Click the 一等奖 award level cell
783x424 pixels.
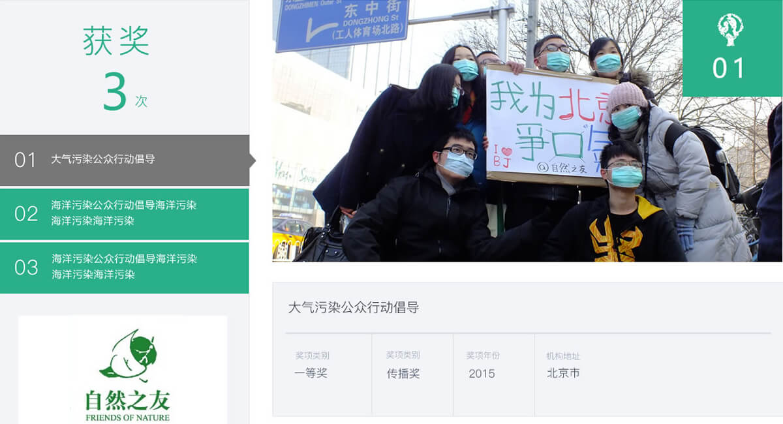[311, 373]
